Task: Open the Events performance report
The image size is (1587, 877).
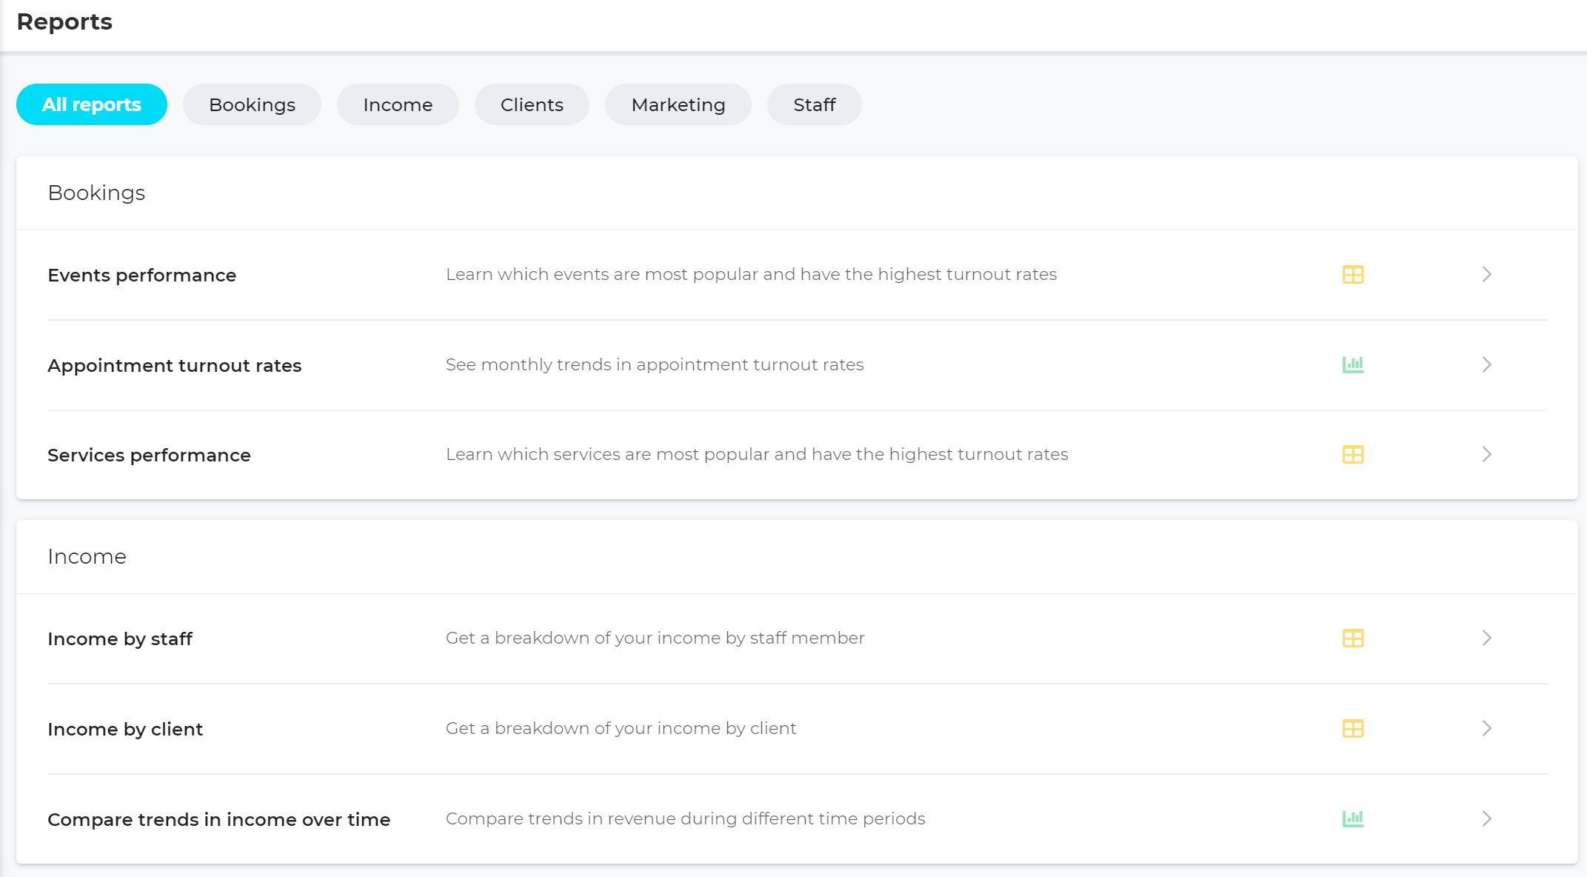Action: (142, 275)
